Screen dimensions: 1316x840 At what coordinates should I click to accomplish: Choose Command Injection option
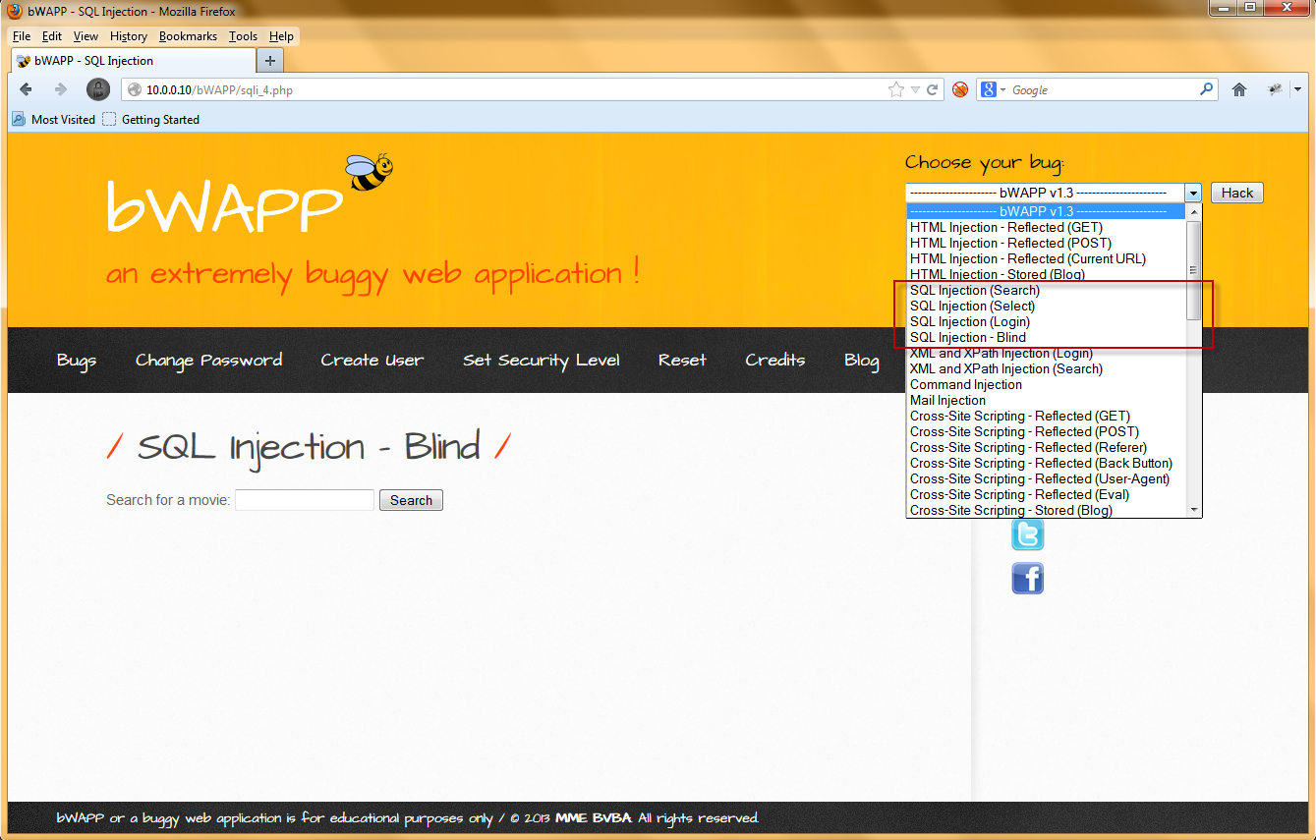point(1047,384)
